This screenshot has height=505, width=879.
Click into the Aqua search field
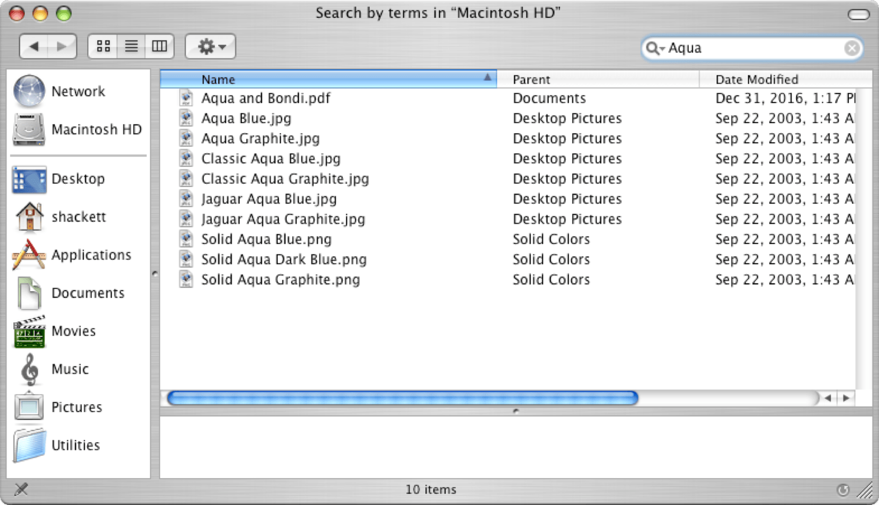[x=752, y=48]
